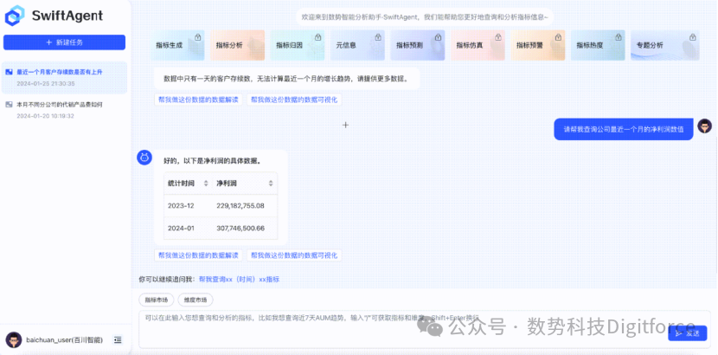Viewport: 718px width, 355px height.
Task: Click the 新建任务 button
Action: click(x=64, y=42)
